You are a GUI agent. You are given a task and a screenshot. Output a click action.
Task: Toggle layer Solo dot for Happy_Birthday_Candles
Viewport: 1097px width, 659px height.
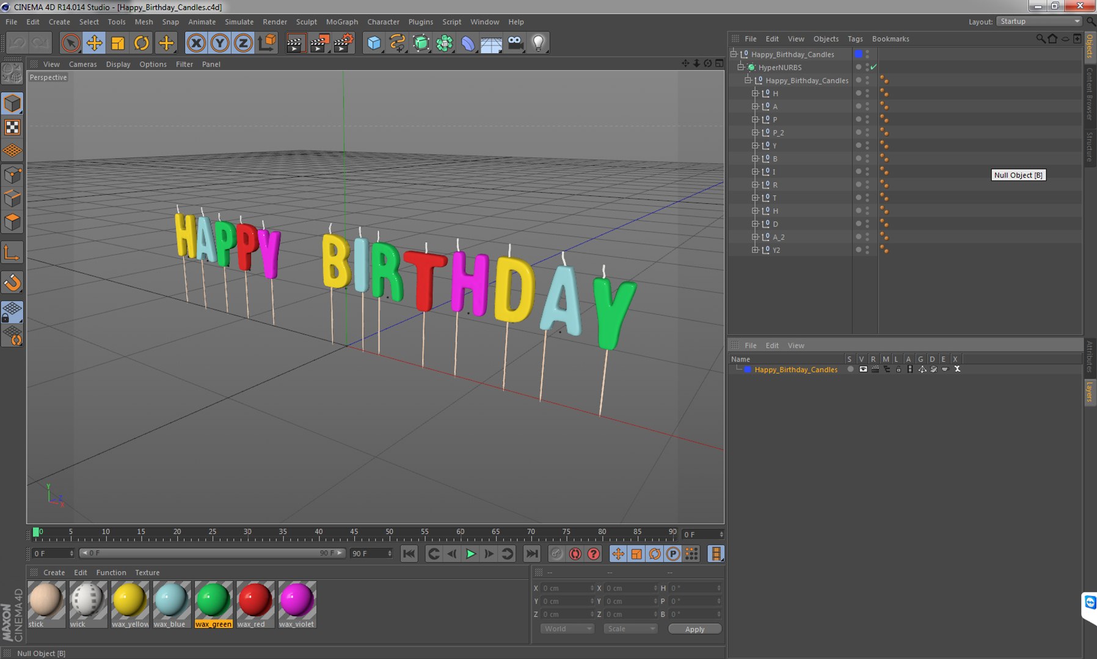coord(850,369)
